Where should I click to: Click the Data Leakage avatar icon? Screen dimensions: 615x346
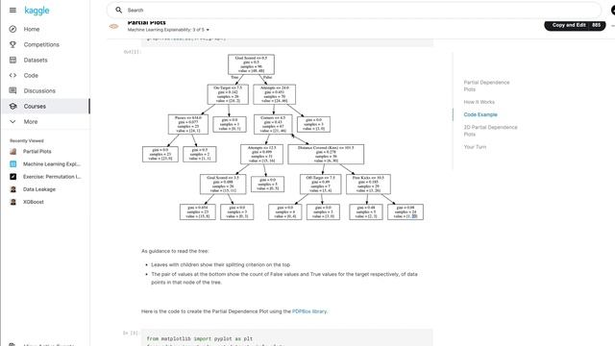12,189
